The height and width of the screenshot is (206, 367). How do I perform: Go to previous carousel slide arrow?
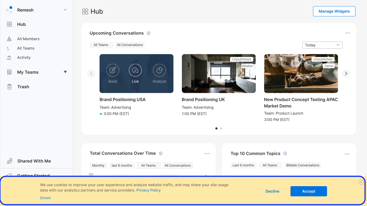point(91,73)
